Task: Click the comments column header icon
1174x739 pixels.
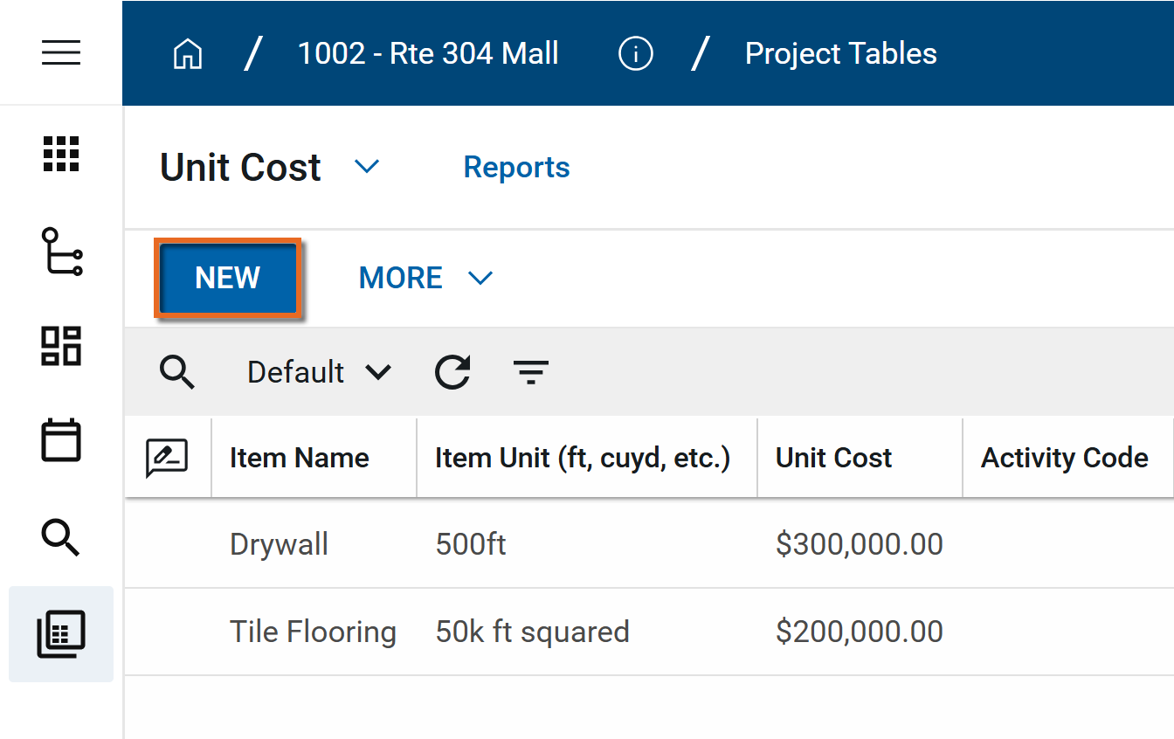Action: click(167, 459)
